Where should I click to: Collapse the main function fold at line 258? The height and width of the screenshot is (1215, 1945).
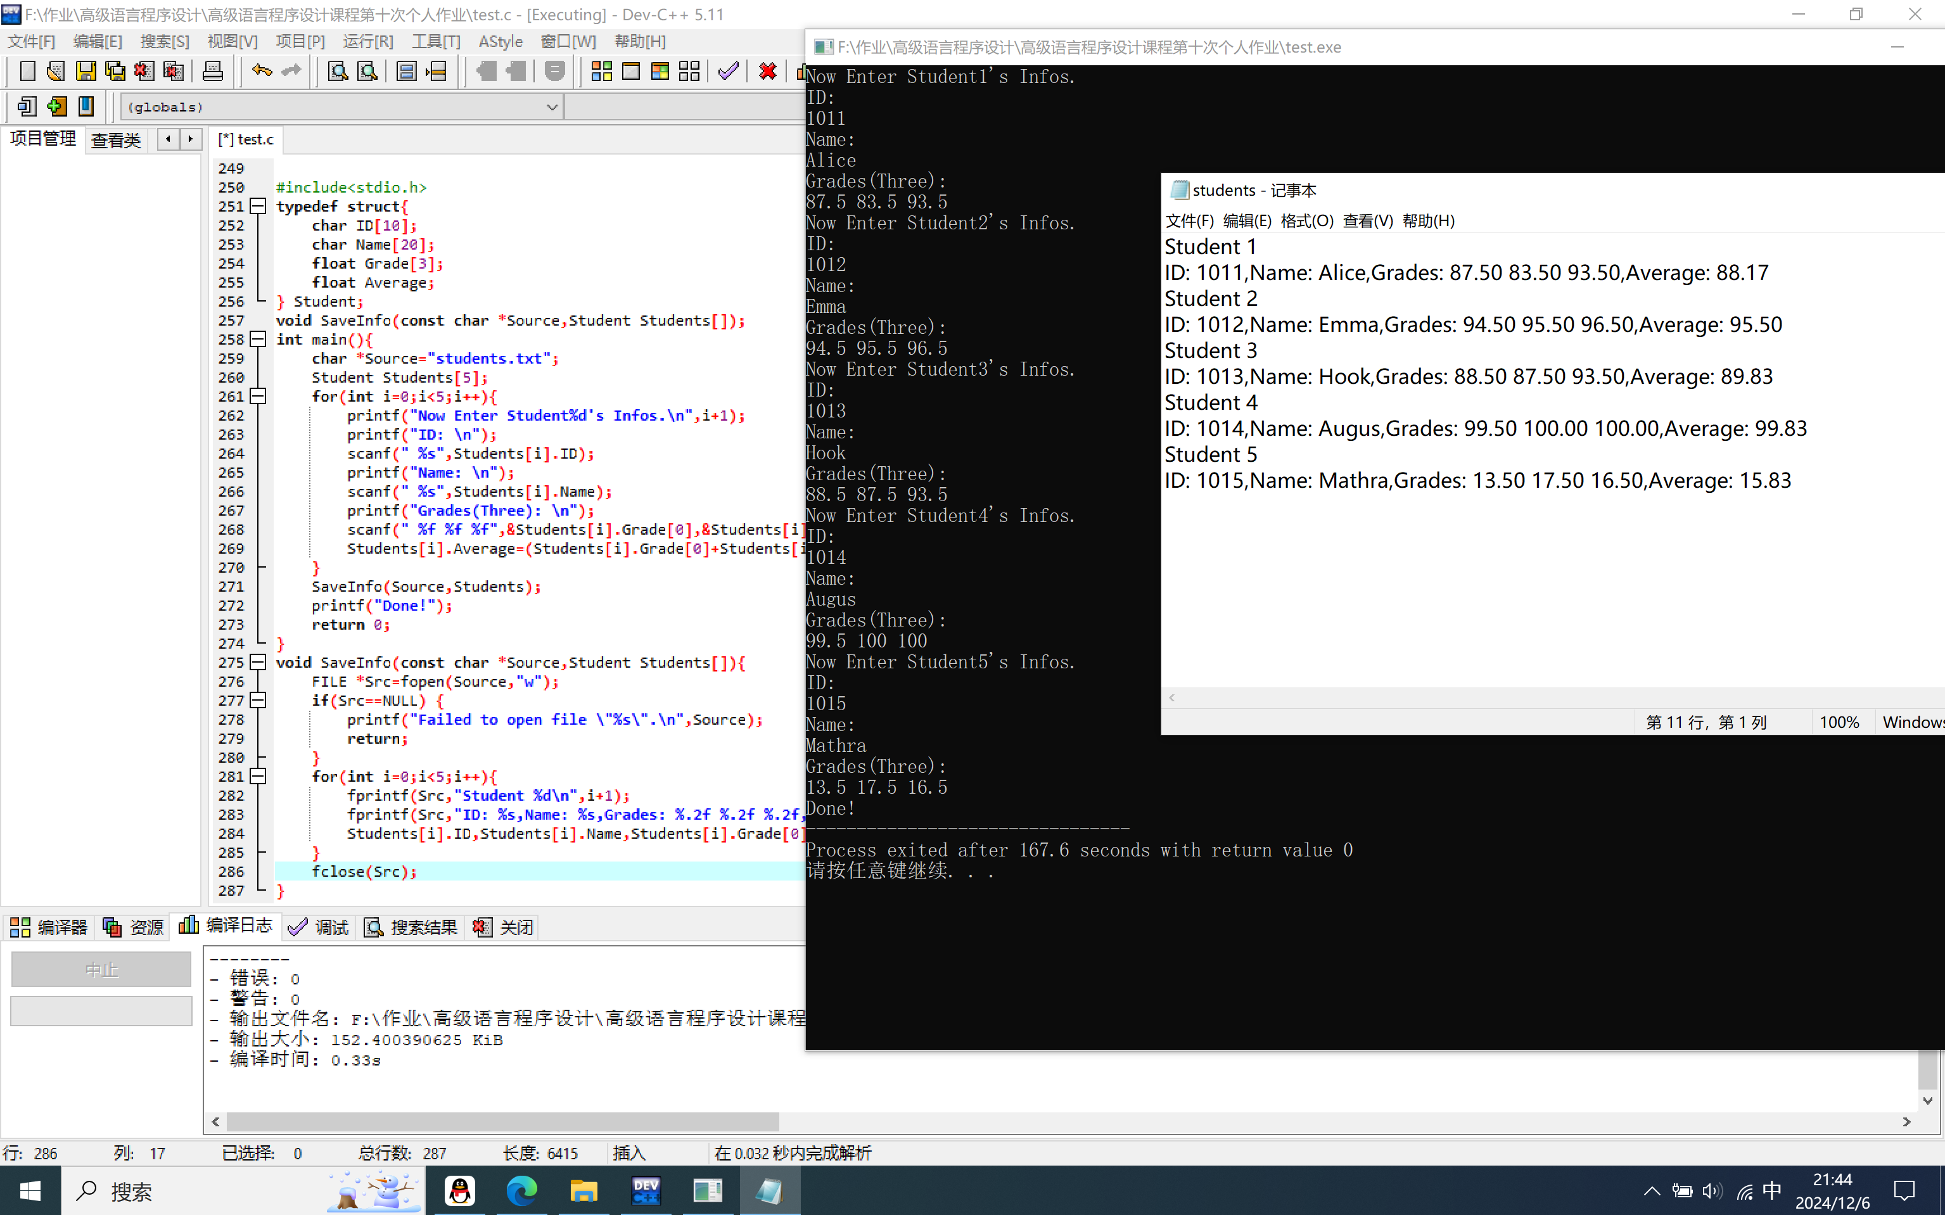point(258,339)
